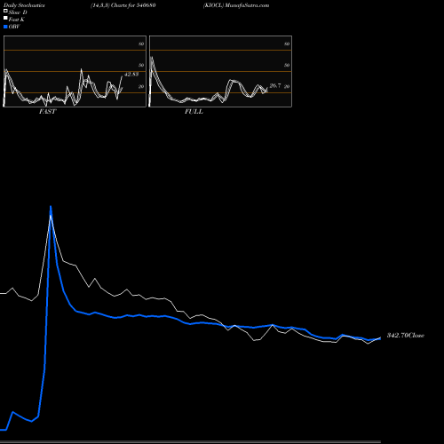Click the 'Slow D' legend text

point(18,12)
